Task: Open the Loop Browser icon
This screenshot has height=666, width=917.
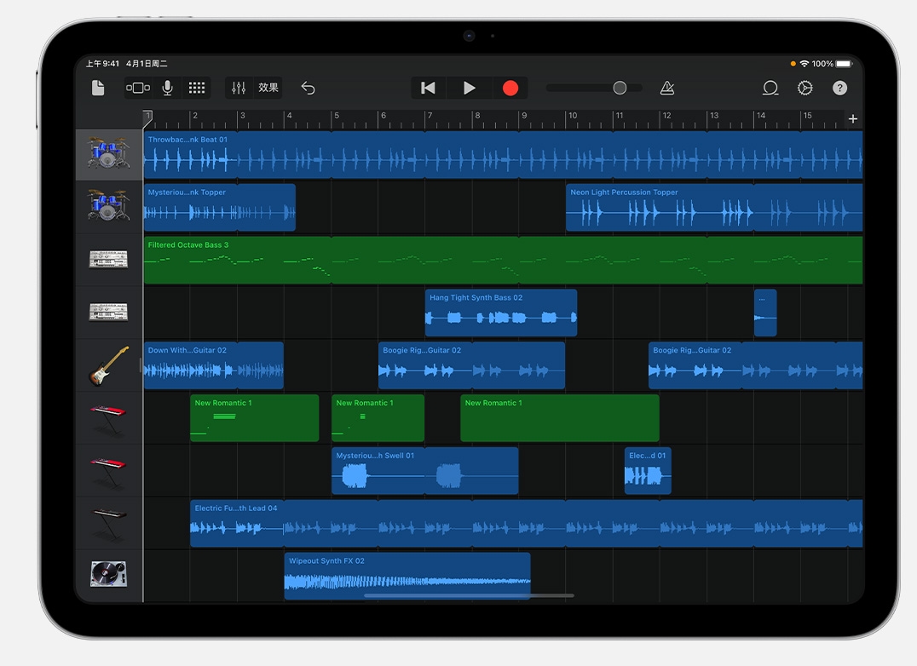Action: tap(770, 88)
